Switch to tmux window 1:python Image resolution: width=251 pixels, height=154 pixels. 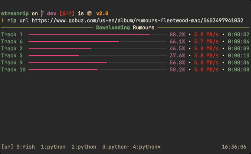click(53, 147)
